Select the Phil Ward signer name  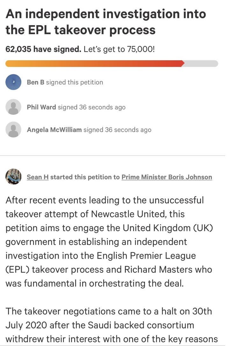pyautogui.click(x=41, y=107)
